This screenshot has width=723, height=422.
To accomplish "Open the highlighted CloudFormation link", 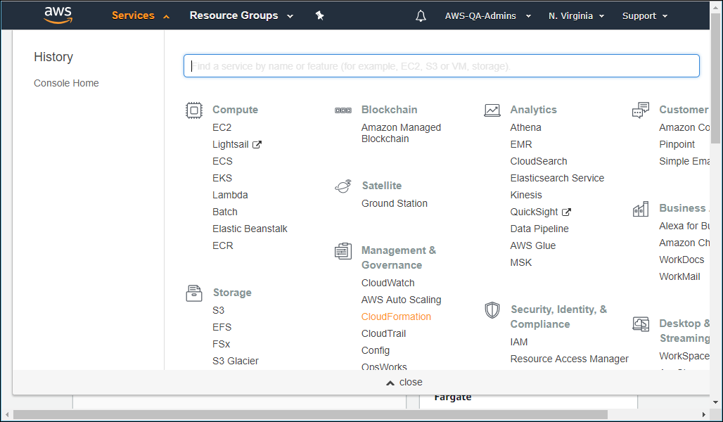I will click(x=396, y=316).
